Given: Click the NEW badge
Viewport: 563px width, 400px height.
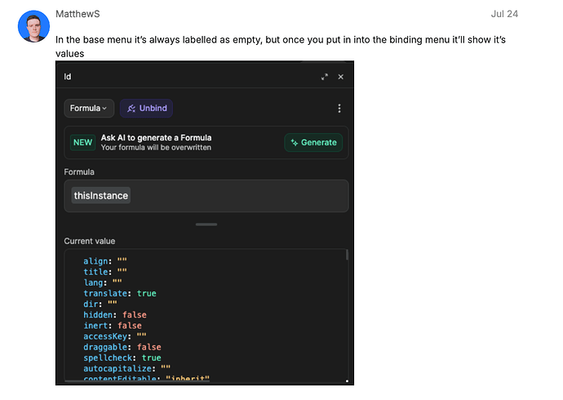Looking at the screenshot, I should click(83, 143).
